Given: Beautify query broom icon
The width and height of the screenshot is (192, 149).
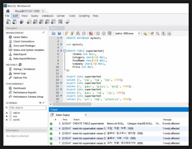Looking at the screenshot, I should click(x=152, y=33).
